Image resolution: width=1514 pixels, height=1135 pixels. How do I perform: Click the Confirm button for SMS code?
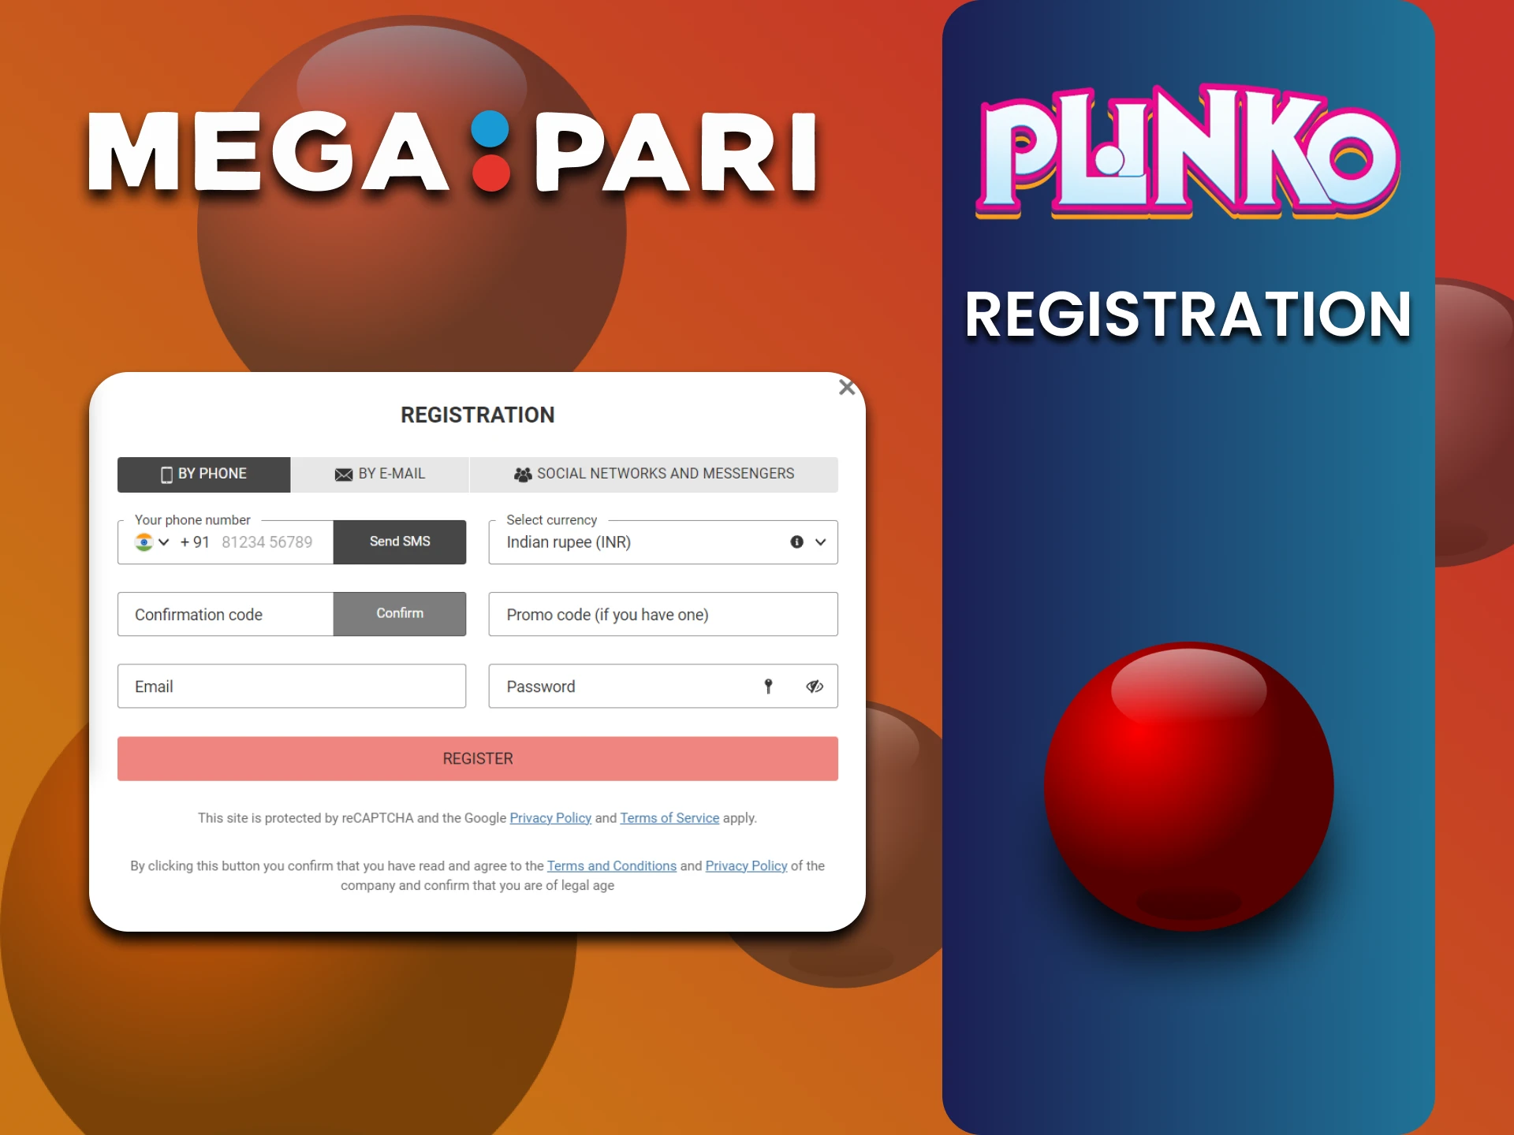click(399, 614)
